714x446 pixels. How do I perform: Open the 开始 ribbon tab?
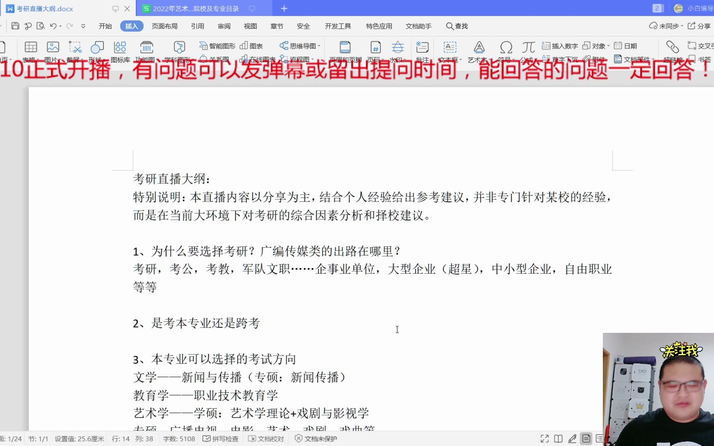tap(105, 26)
